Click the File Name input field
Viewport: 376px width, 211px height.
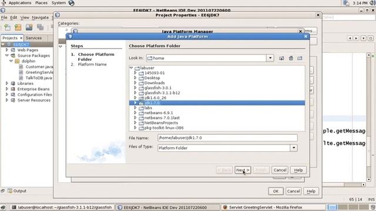point(227,138)
